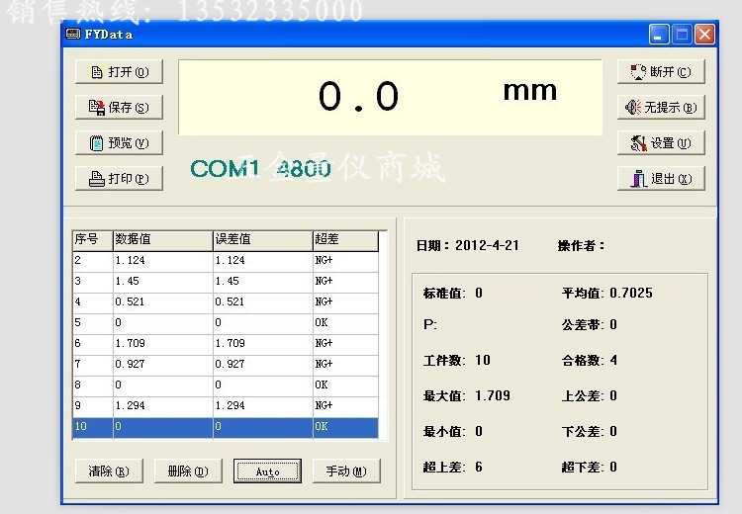742x514 pixels.
Task: Click the 操作者 operator label
Action: point(582,246)
